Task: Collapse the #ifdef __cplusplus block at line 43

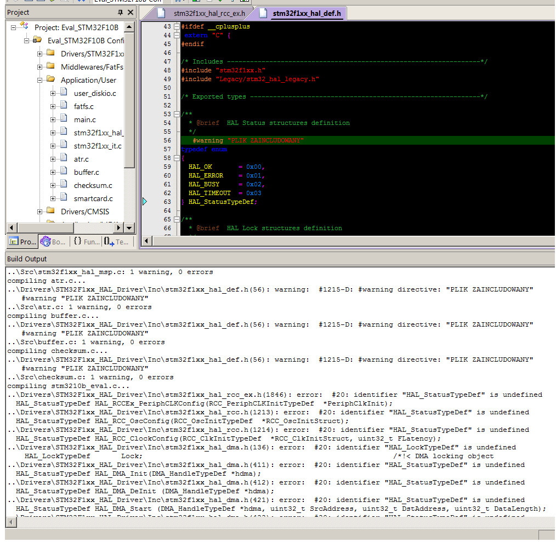Action: tap(177, 27)
